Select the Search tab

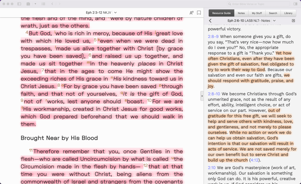pos(273,13)
